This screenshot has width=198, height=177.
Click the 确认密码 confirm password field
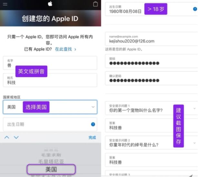(152, 78)
